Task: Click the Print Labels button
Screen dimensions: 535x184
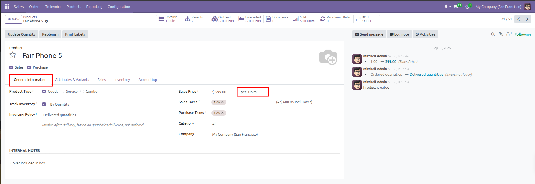Action: click(x=75, y=34)
